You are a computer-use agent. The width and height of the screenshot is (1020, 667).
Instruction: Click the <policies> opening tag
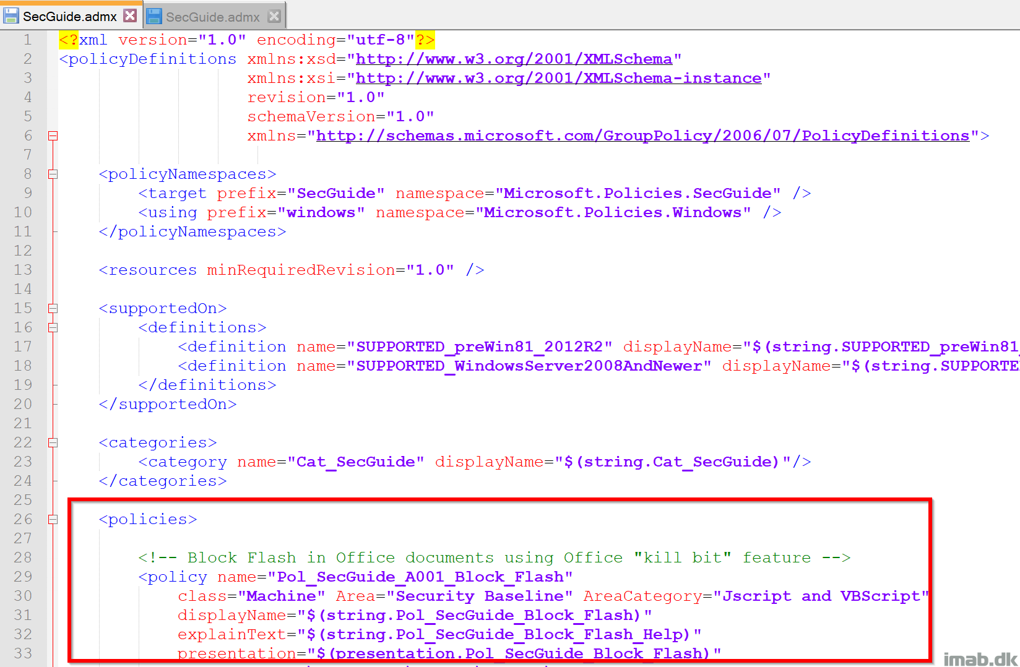coord(148,519)
